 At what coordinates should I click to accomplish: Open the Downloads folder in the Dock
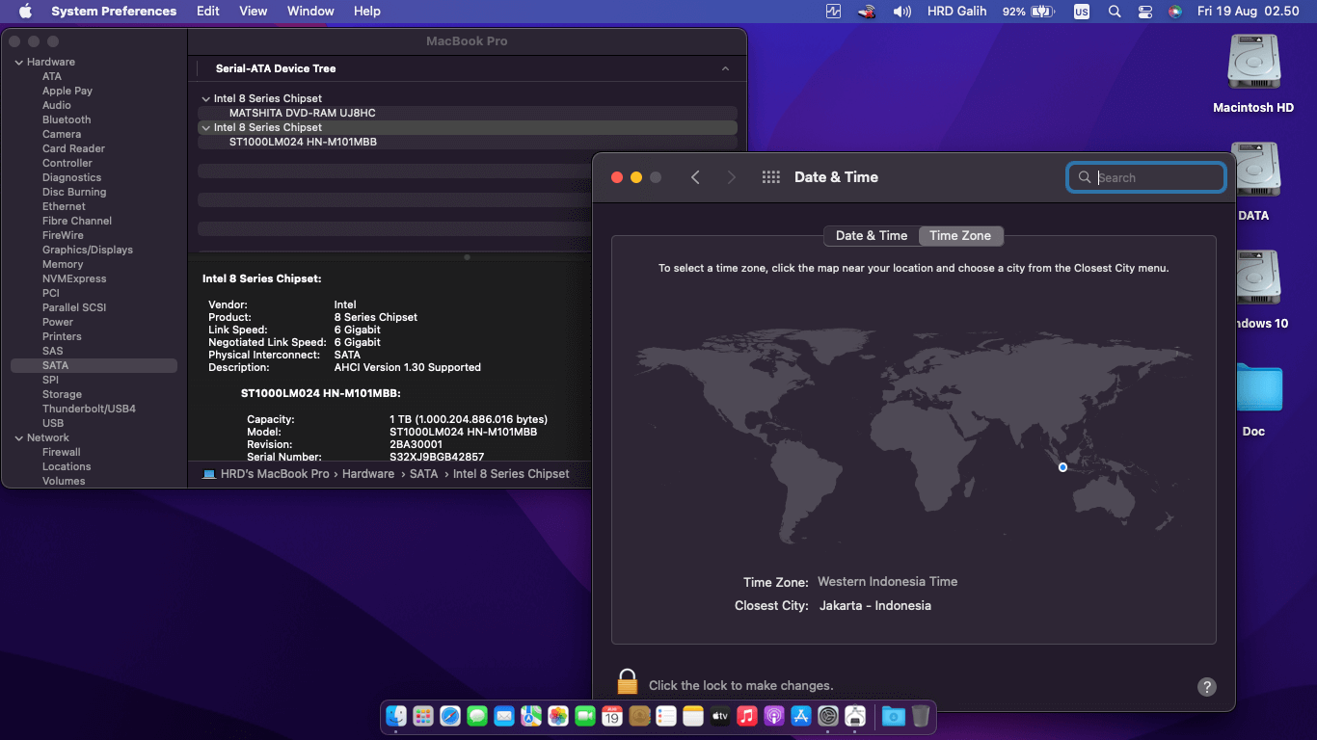point(894,716)
